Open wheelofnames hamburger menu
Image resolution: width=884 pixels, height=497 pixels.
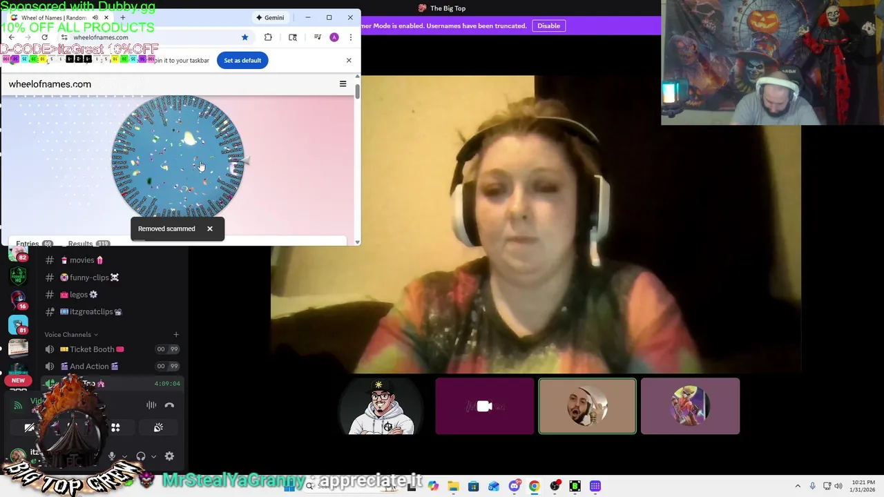coord(343,84)
